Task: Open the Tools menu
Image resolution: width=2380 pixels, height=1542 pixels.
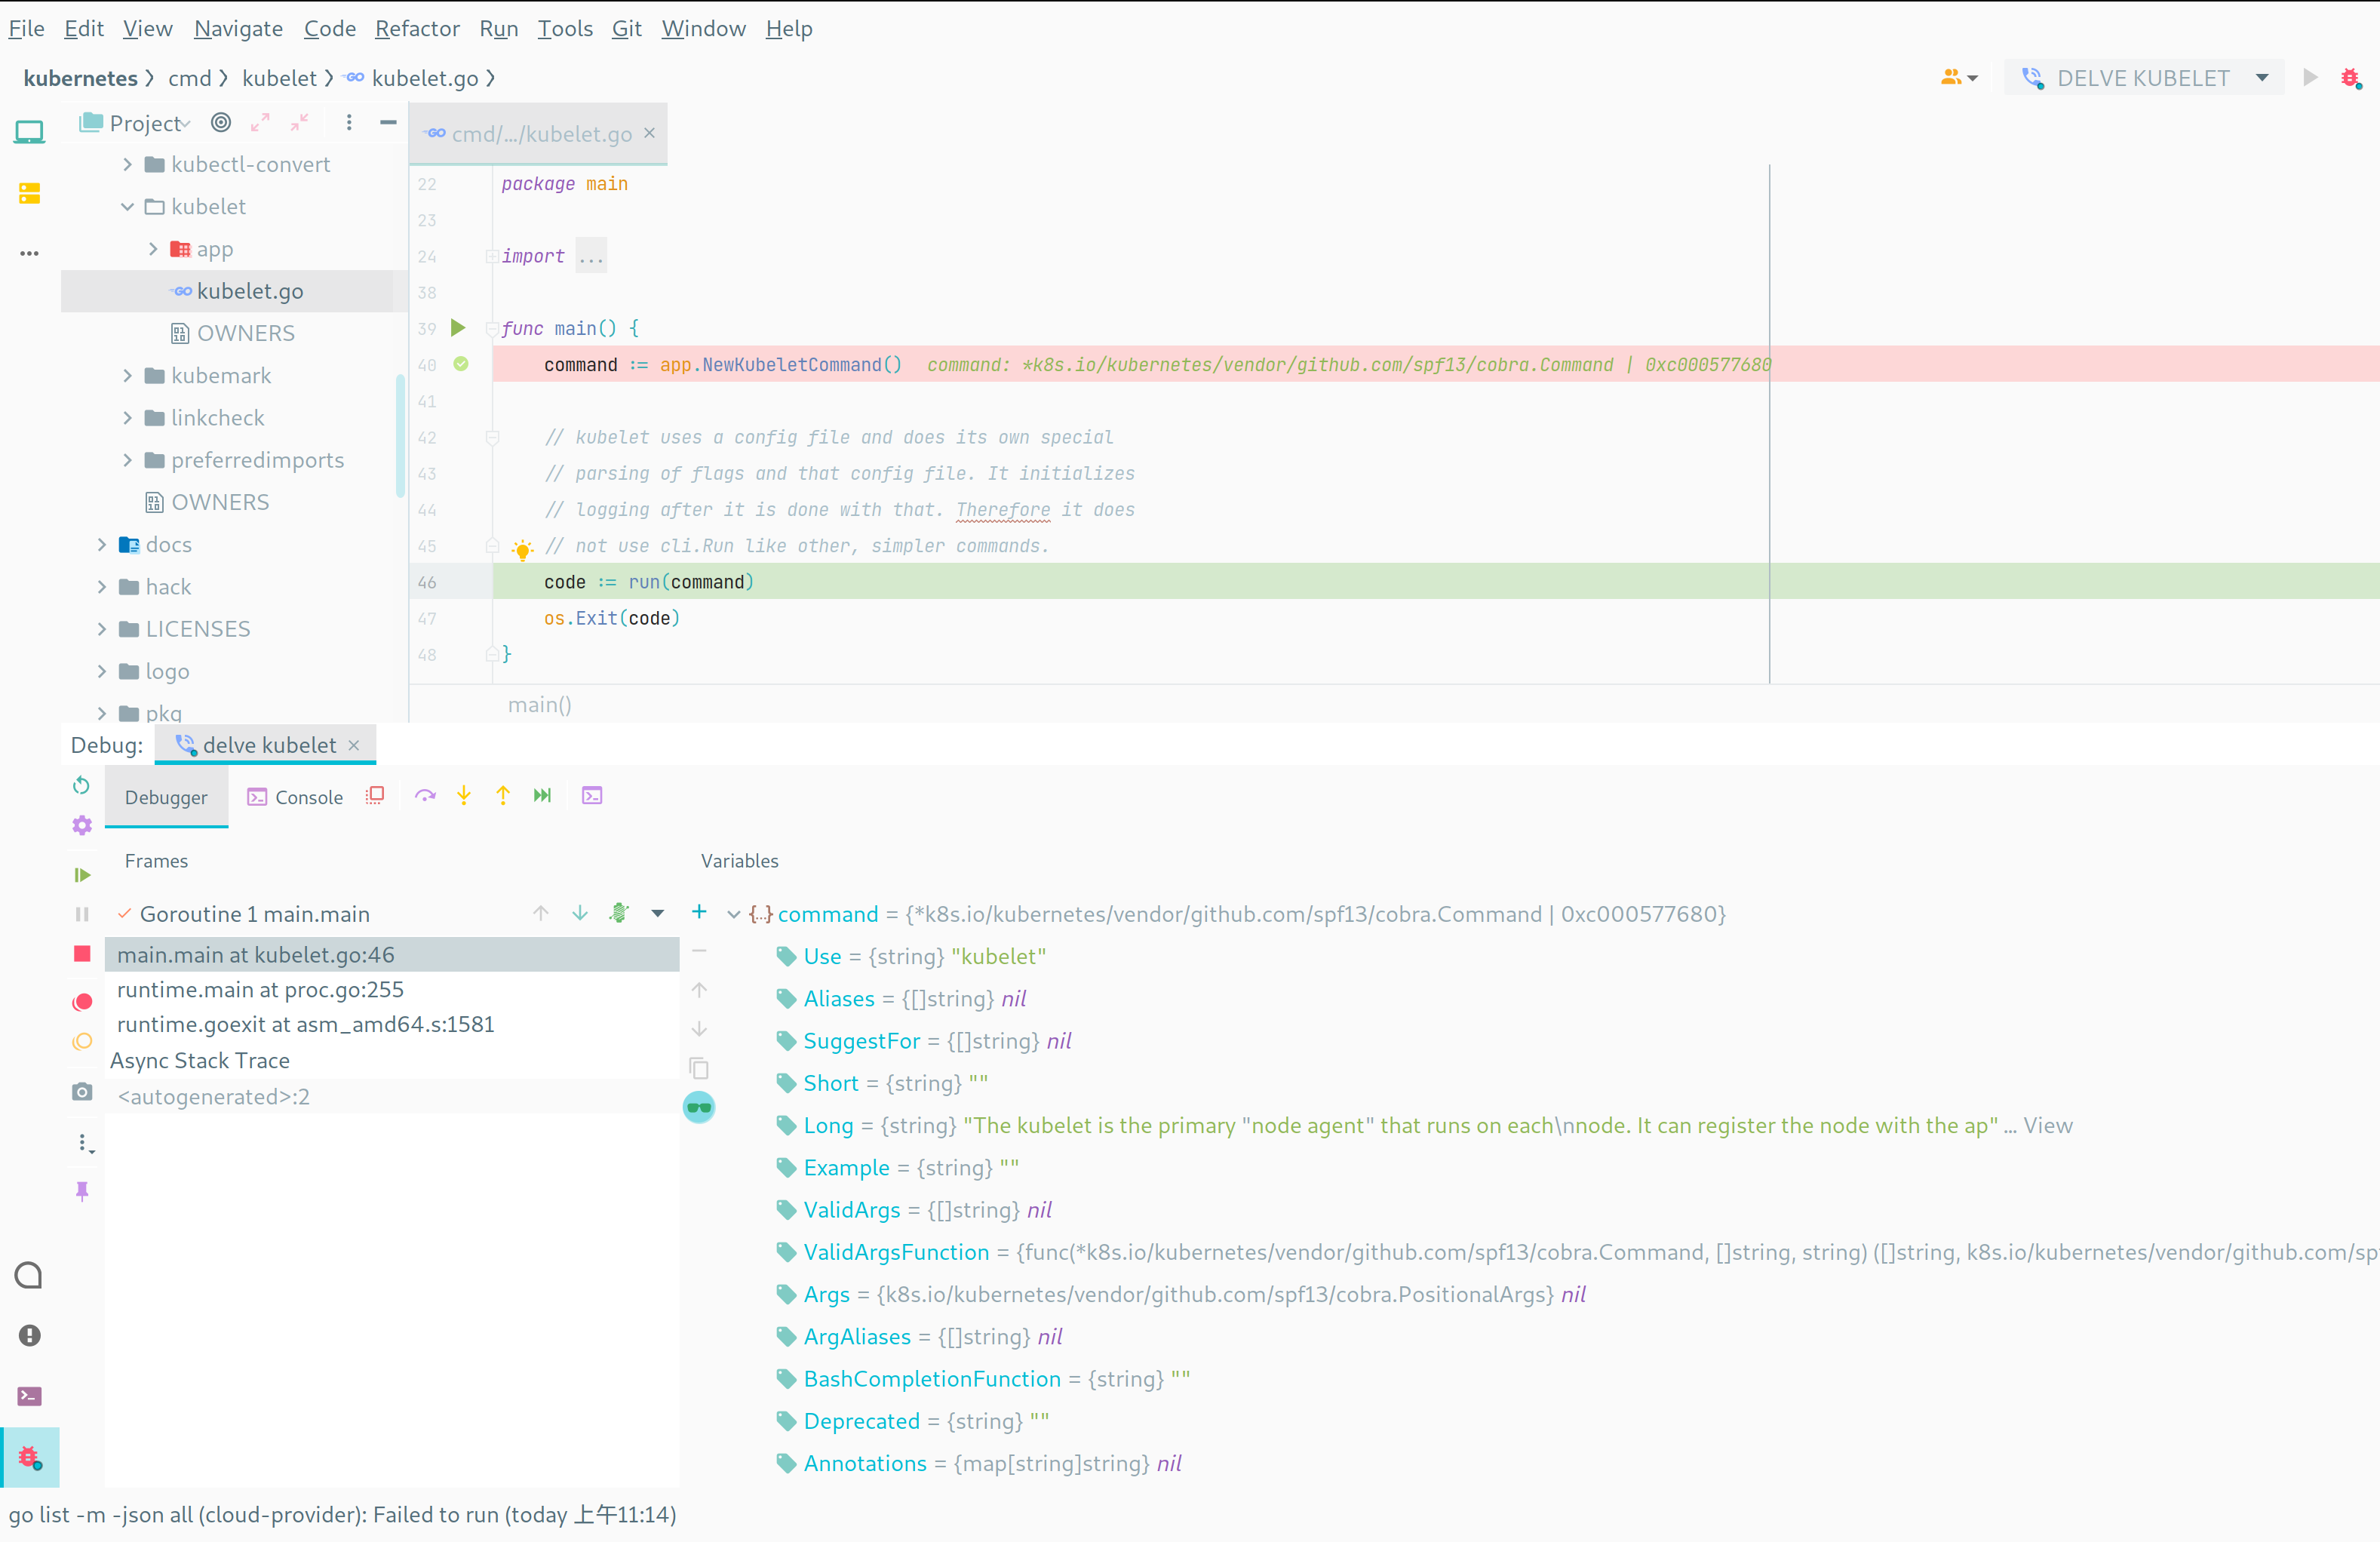Action: (565, 28)
